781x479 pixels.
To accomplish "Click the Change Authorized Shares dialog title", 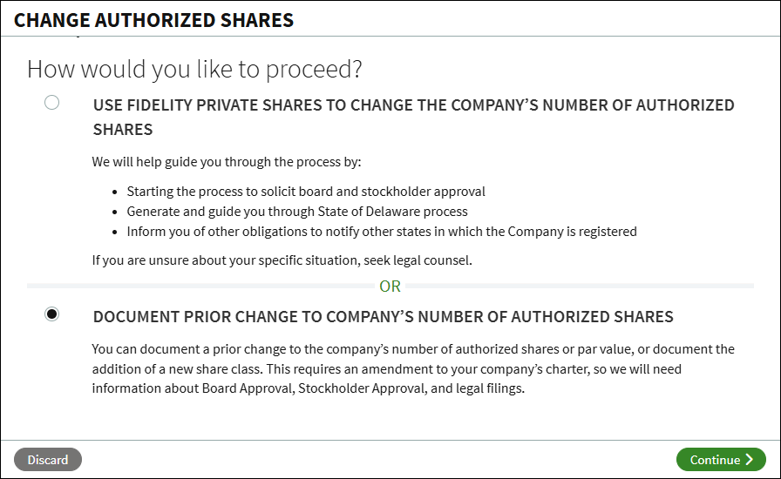I will (x=153, y=19).
